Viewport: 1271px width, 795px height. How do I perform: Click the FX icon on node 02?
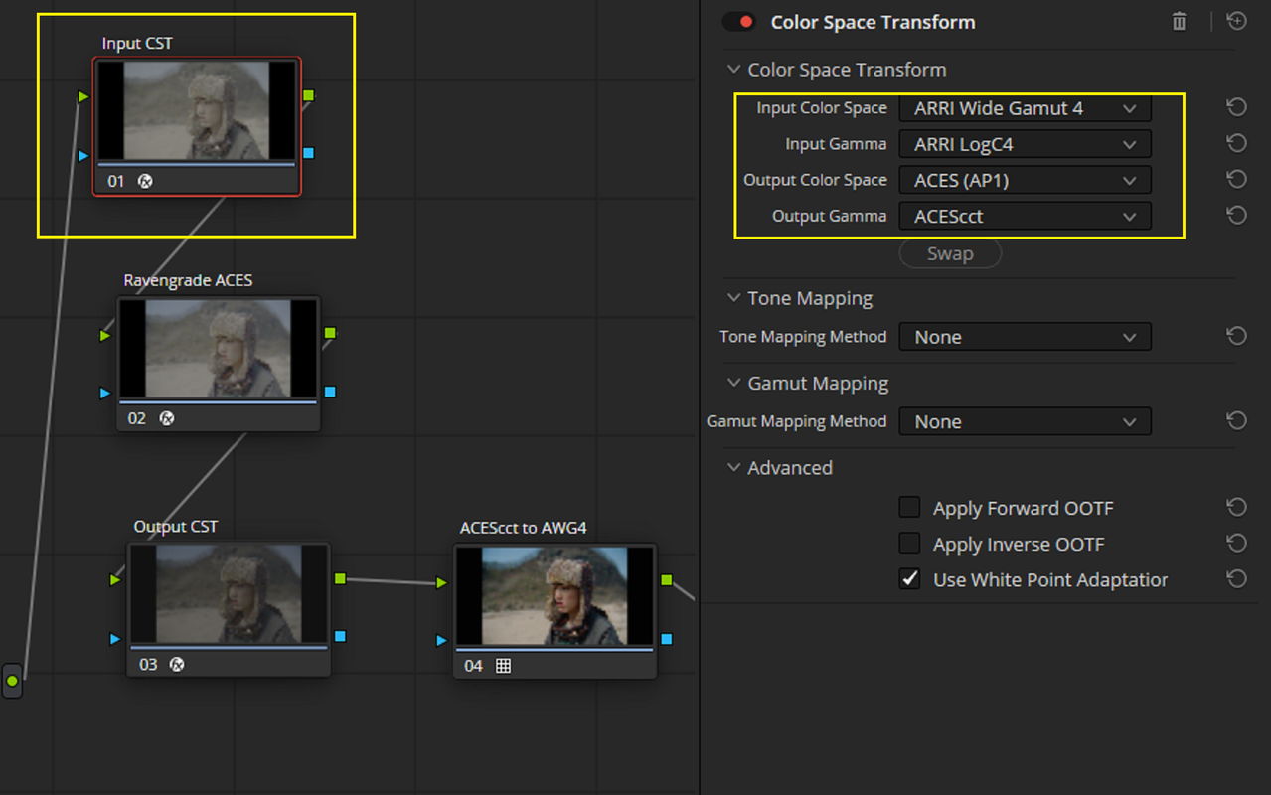coord(166,418)
